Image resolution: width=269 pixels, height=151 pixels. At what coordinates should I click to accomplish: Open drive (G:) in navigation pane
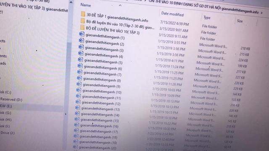pos(5,113)
